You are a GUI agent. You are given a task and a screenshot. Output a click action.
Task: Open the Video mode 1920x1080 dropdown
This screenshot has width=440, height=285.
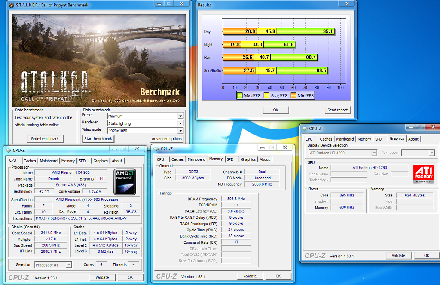pos(180,131)
